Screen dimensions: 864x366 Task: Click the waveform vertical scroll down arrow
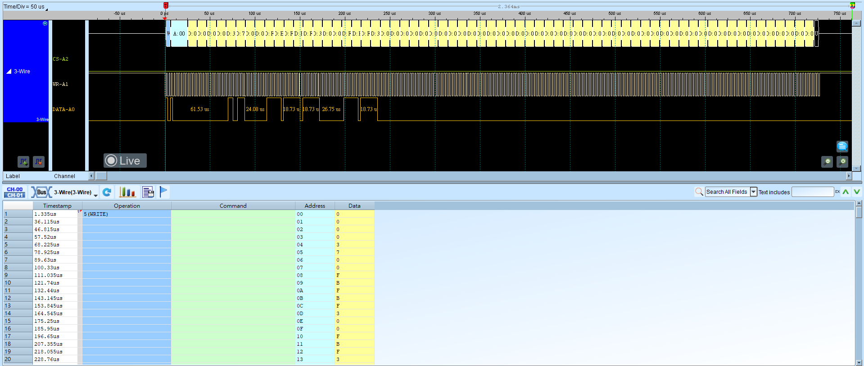click(x=857, y=169)
